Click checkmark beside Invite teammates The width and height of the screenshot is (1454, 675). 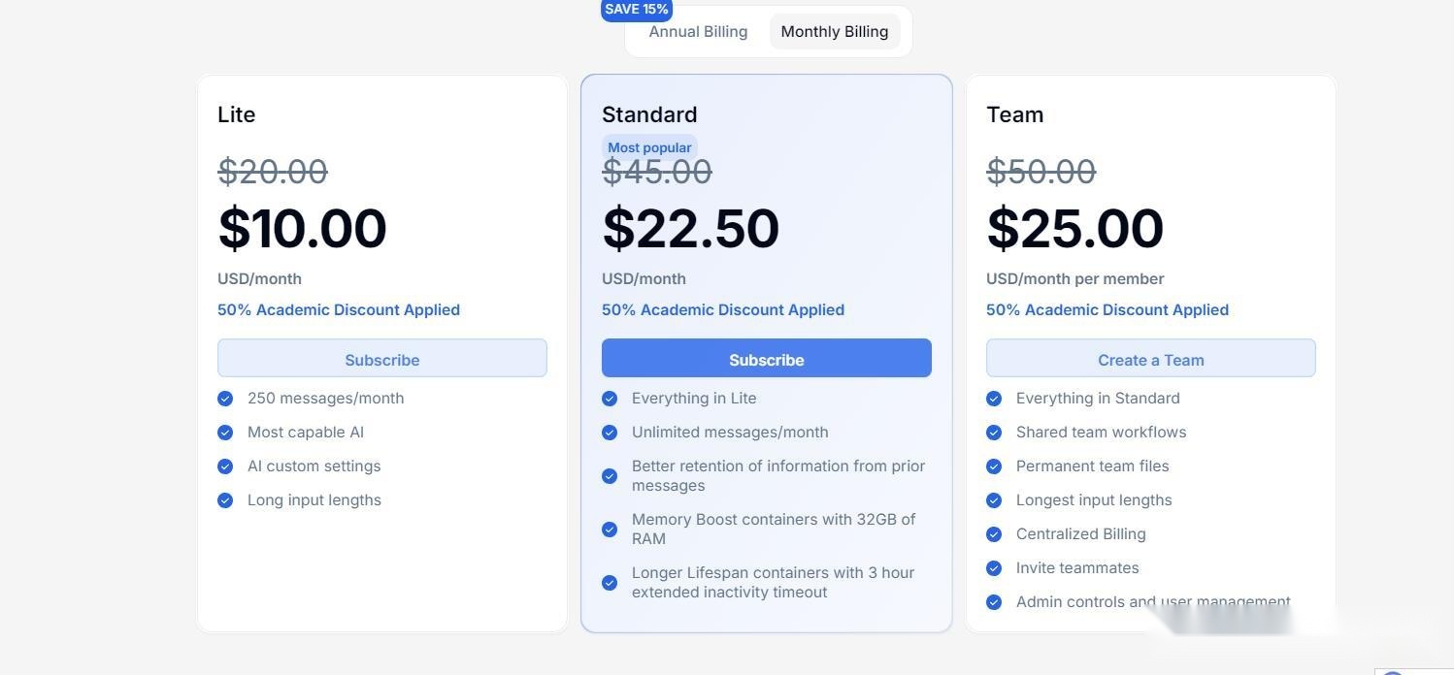pyautogui.click(x=994, y=568)
